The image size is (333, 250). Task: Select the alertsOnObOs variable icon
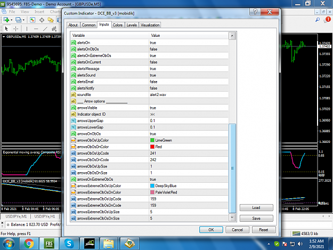point(74,49)
